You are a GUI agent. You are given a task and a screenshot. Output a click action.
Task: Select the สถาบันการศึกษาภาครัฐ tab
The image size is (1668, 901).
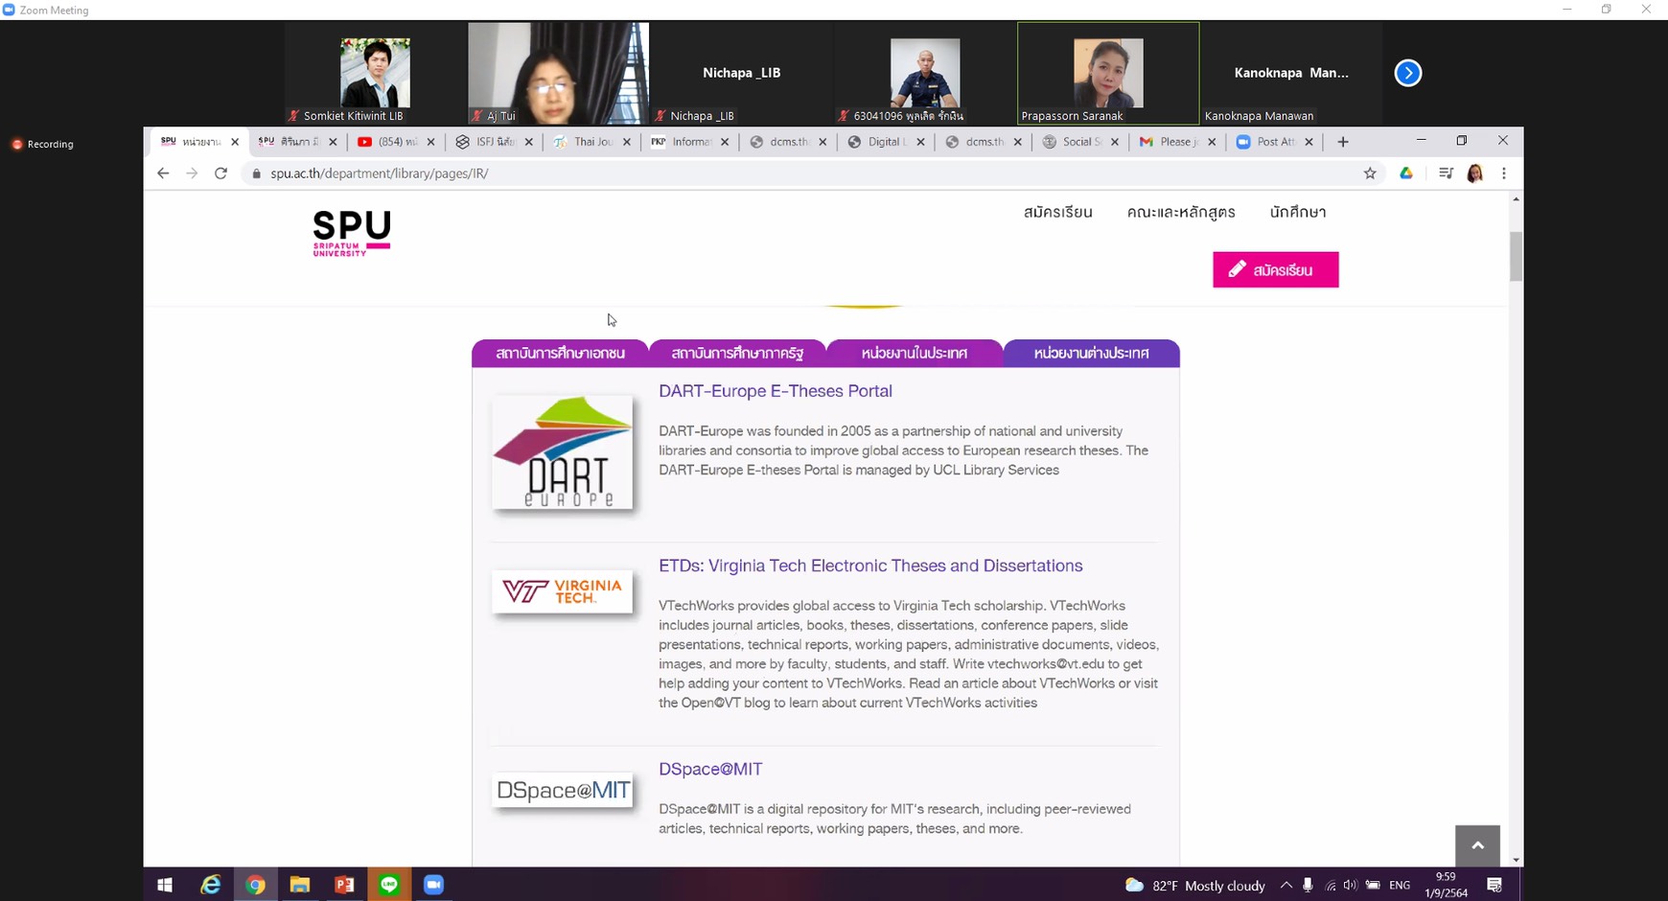pyautogui.click(x=737, y=354)
